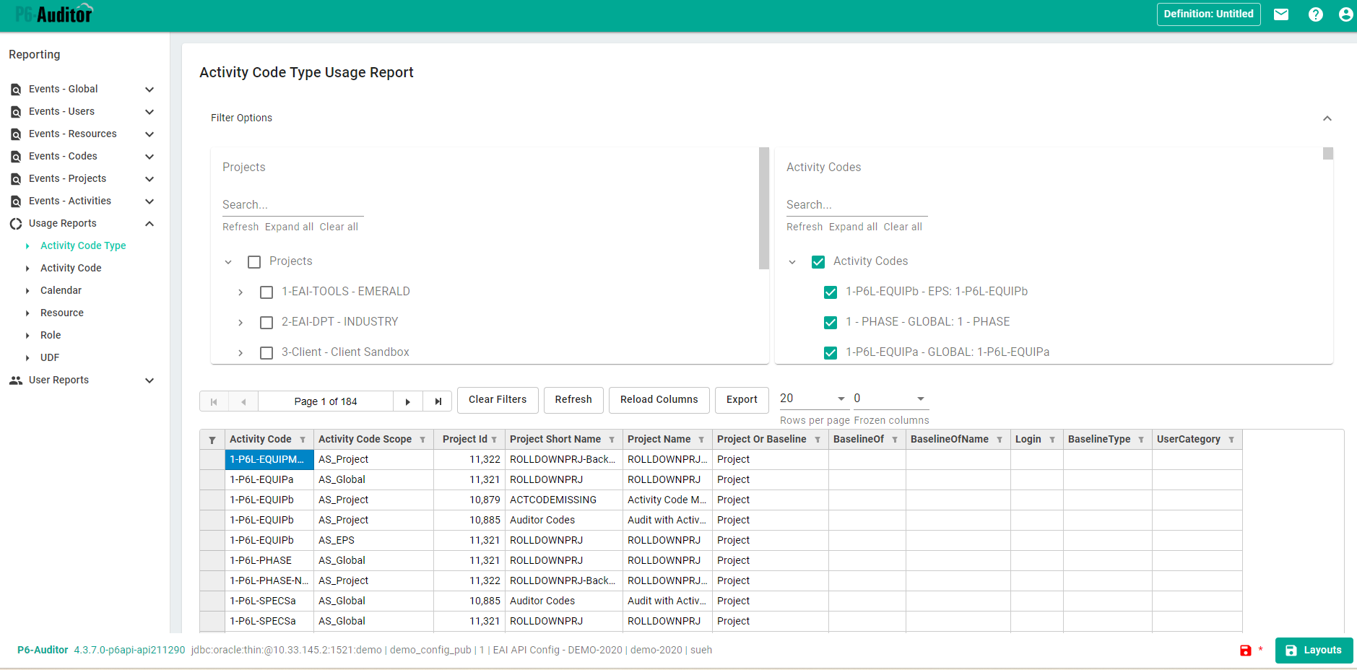Uncheck the 1 - PHASE - GLOBAL checkbox
This screenshot has height=670, width=1357.
(831, 322)
